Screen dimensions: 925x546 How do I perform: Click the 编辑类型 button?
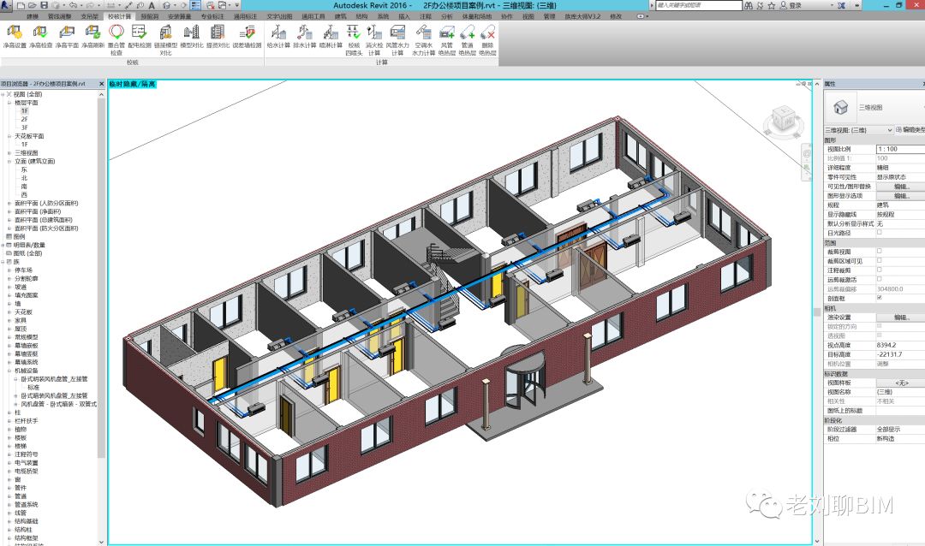click(910, 130)
